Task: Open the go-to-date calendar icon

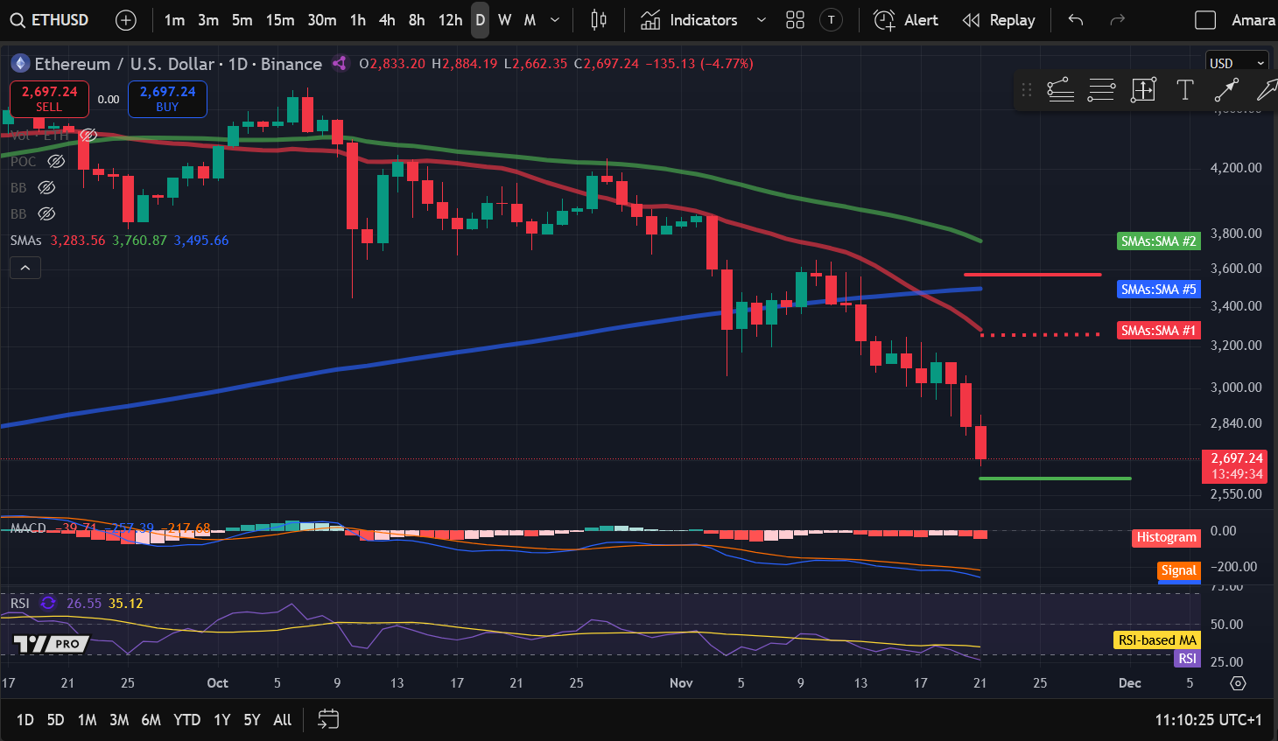Action: [x=327, y=719]
